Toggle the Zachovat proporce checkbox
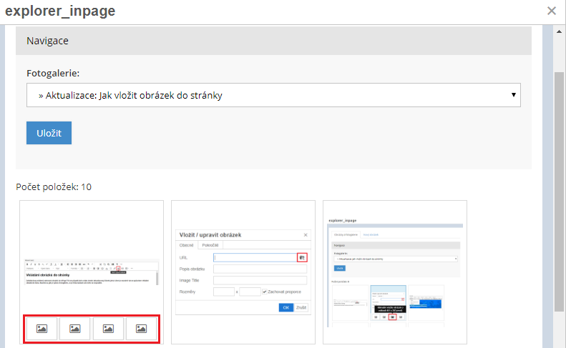This screenshot has height=348, width=566. tap(265, 292)
